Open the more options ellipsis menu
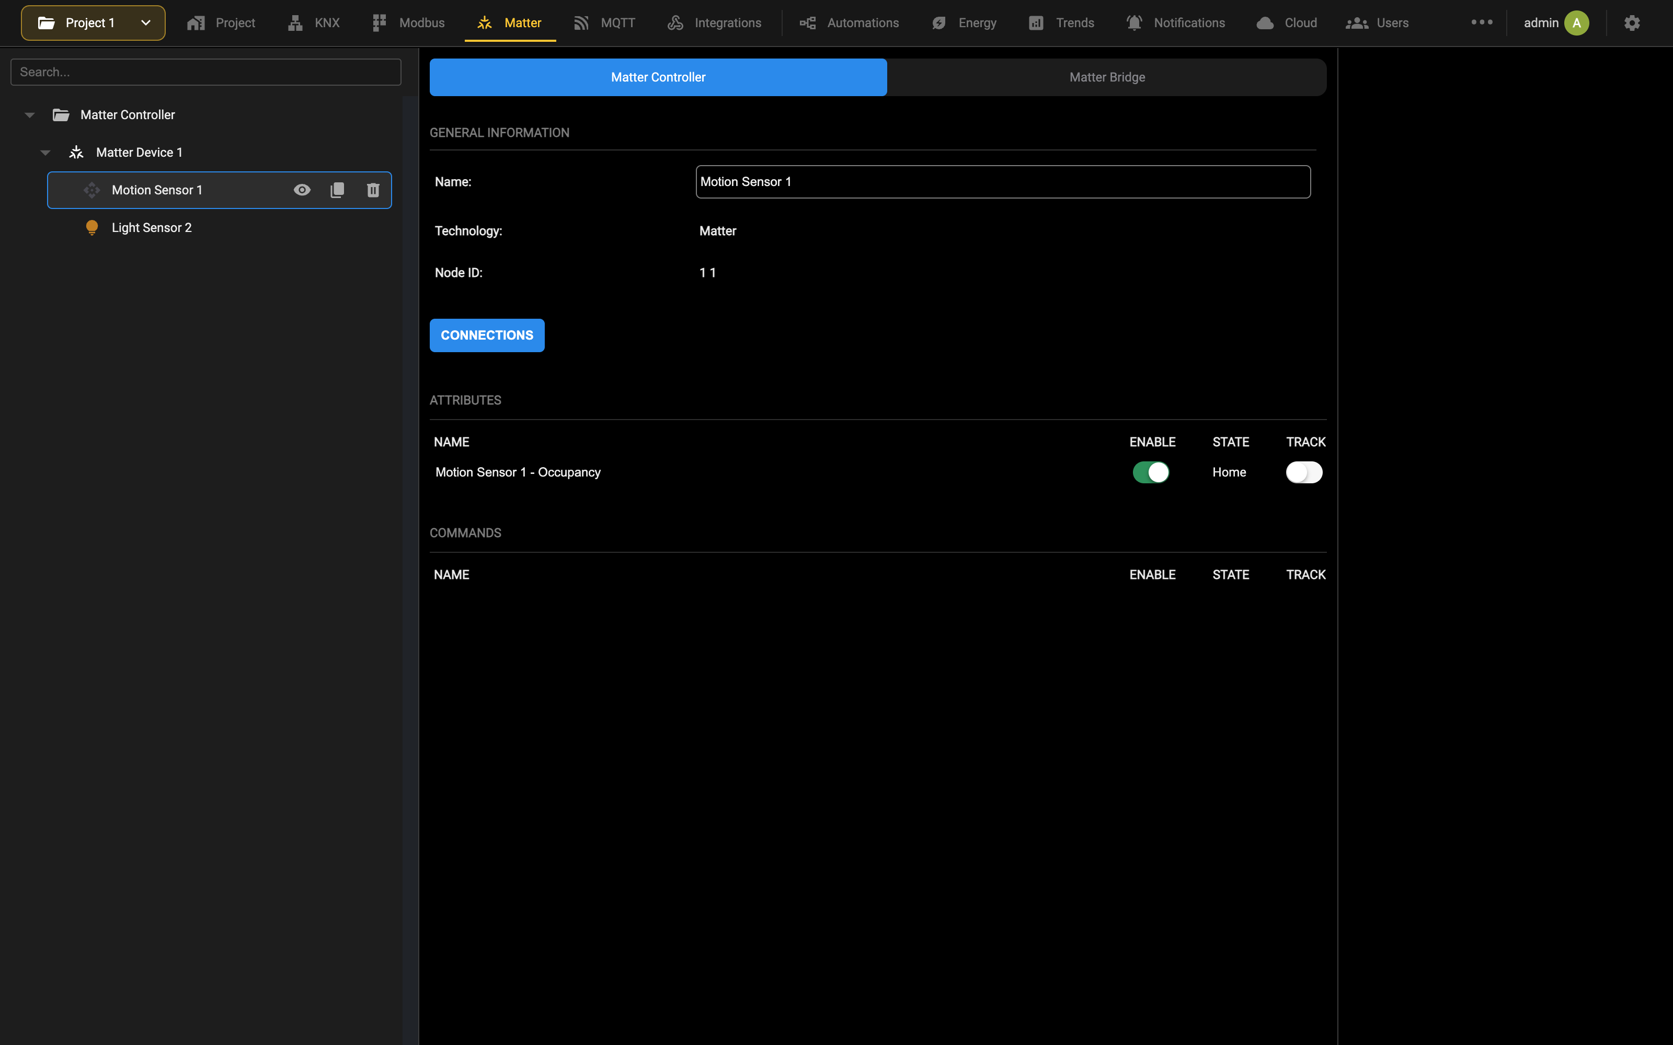The width and height of the screenshot is (1673, 1045). pyautogui.click(x=1482, y=22)
